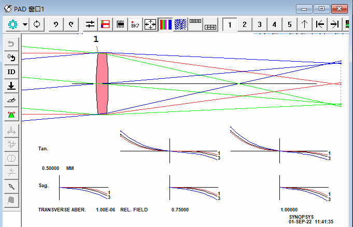
Task: Click the 0.75000 relative field value
Action: coord(180,210)
